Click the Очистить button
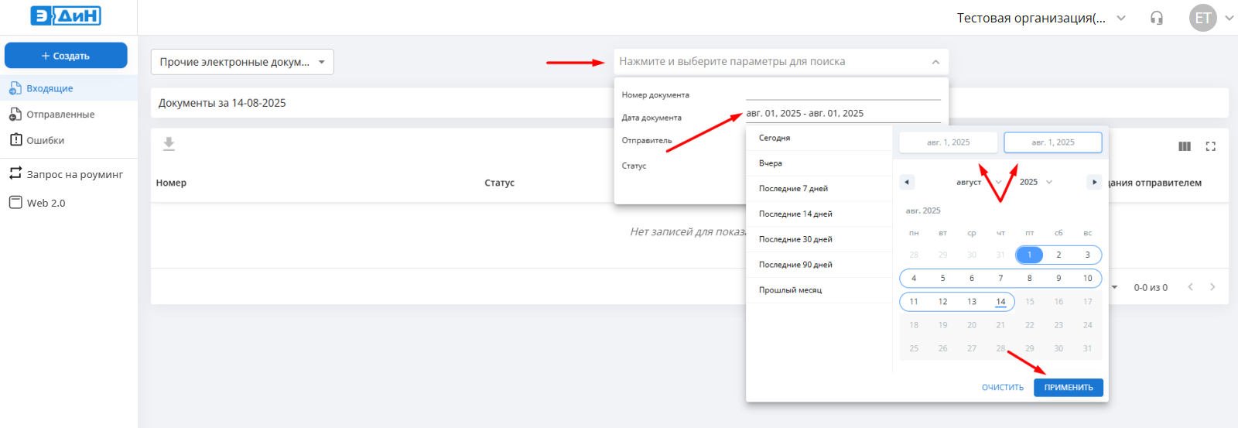 tap(1002, 388)
